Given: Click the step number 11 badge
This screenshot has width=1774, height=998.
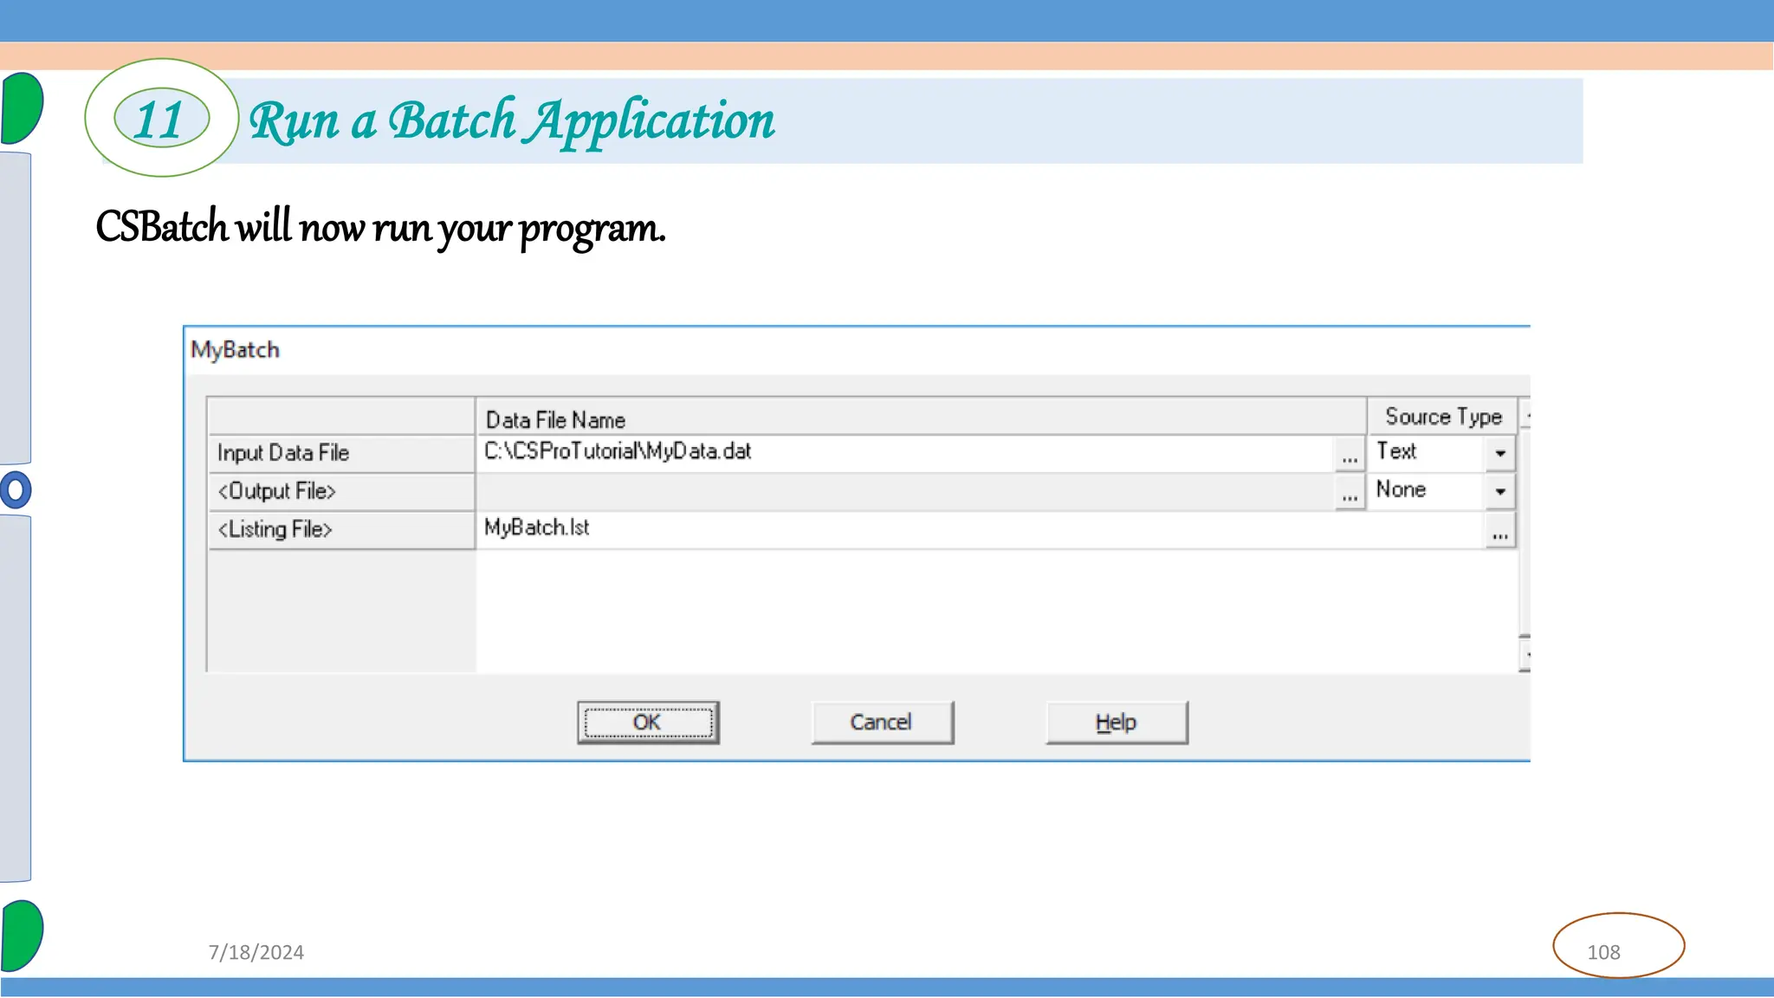Looking at the screenshot, I should 161,119.
